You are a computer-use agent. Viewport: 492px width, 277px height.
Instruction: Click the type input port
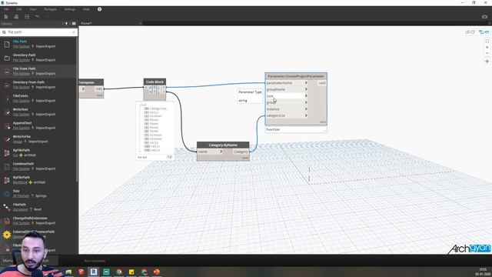287,96
